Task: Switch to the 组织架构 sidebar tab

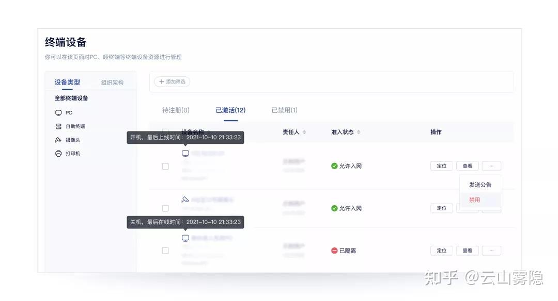Action: pyautogui.click(x=112, y=82)
